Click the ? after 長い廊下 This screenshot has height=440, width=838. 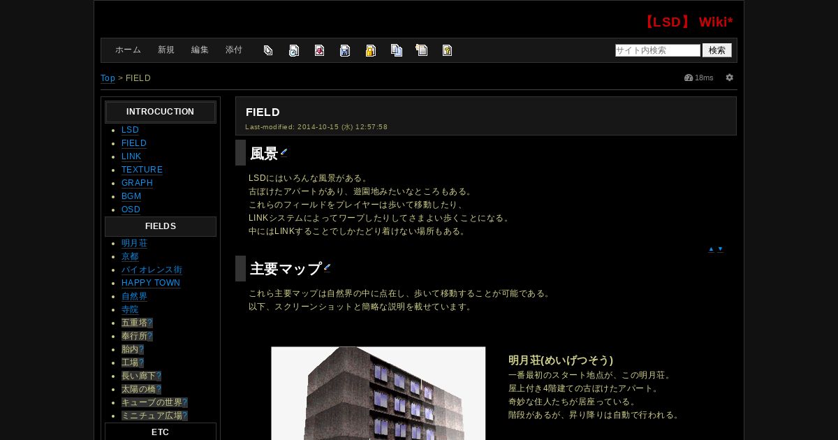[x=159, y=376]
